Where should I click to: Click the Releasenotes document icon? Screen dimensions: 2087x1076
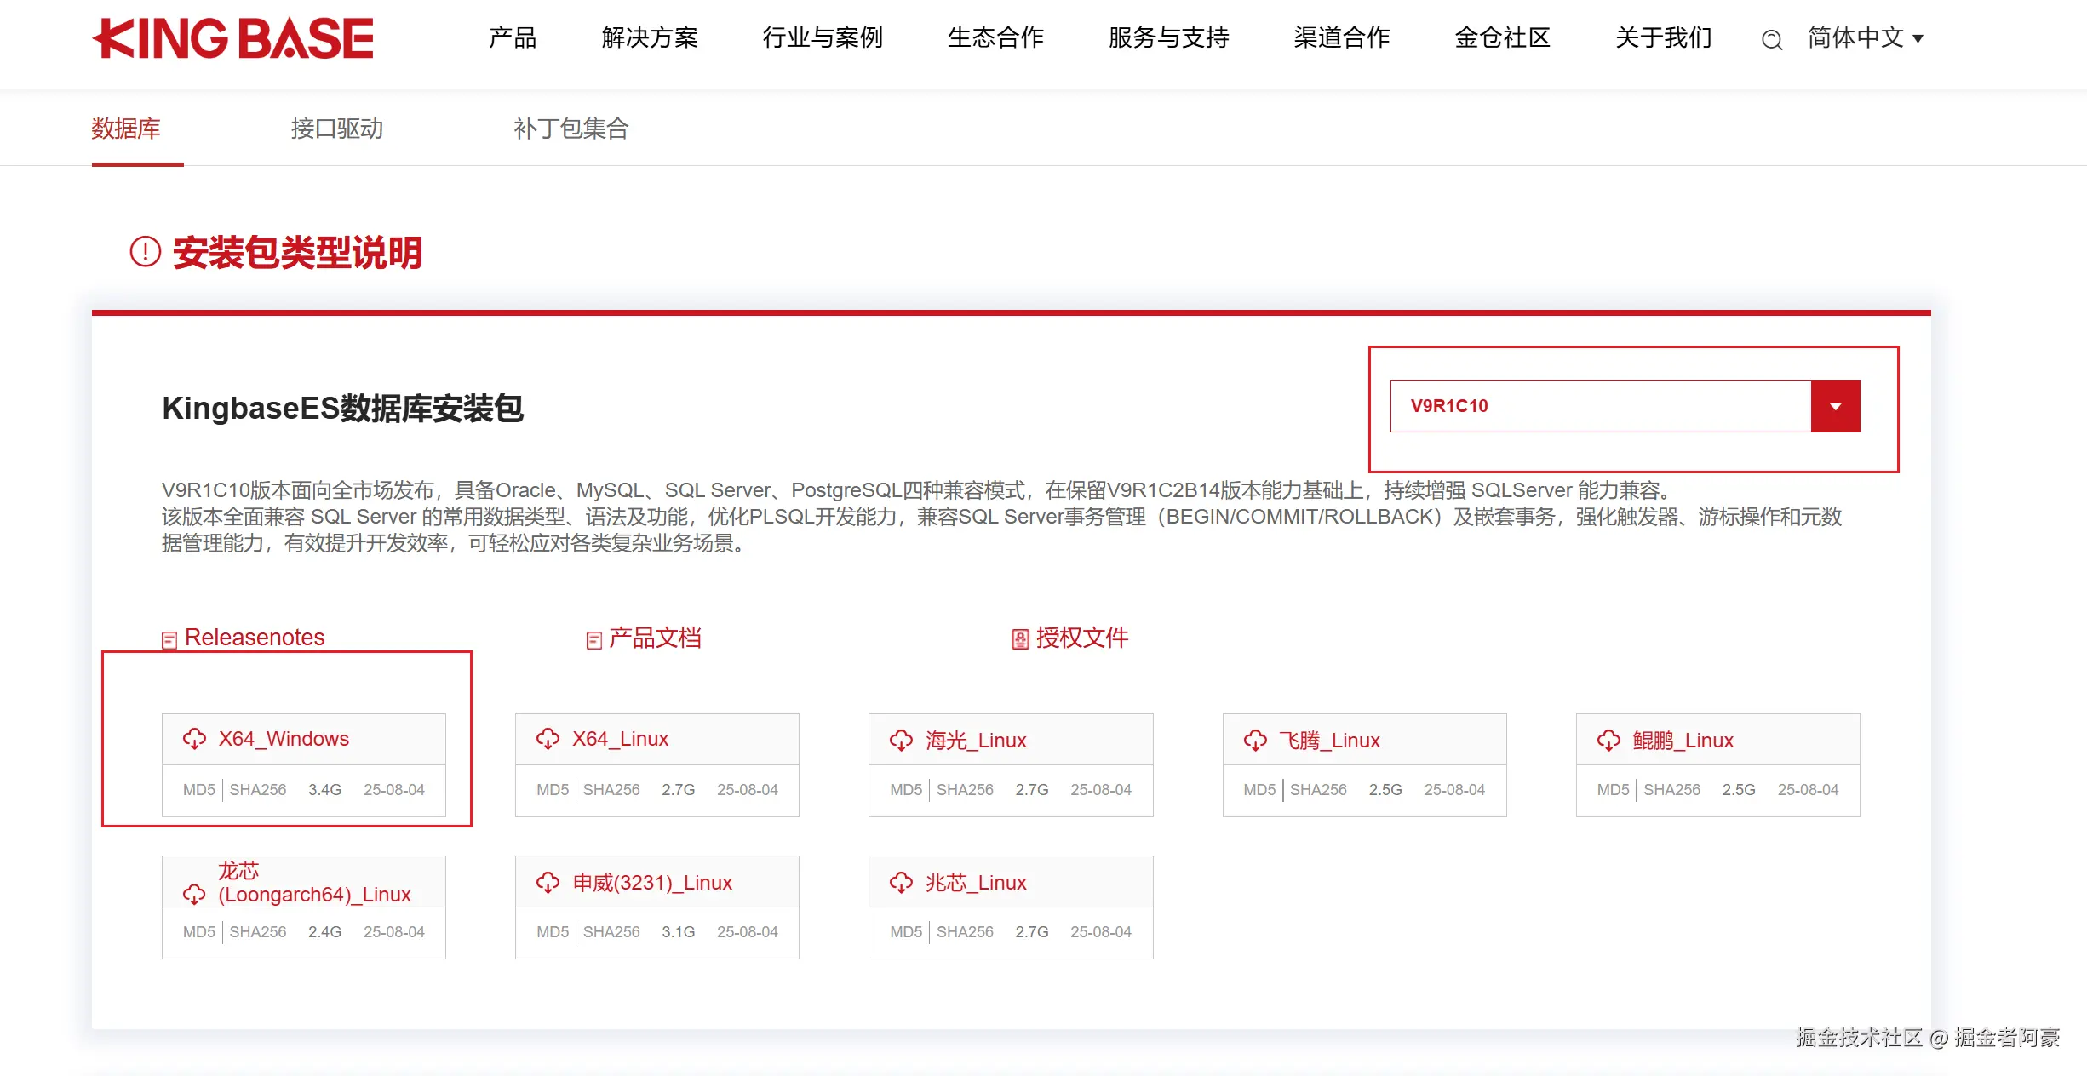pos(169,639)
